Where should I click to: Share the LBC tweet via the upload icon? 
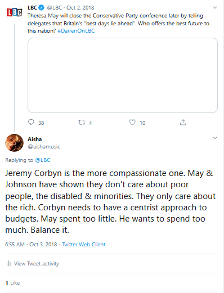(183, 122)
